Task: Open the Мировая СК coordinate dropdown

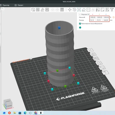Action: coord(84,14)
